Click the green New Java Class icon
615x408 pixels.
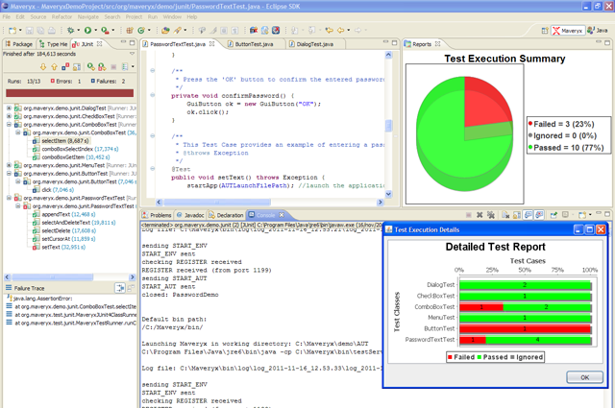[141, 30]
